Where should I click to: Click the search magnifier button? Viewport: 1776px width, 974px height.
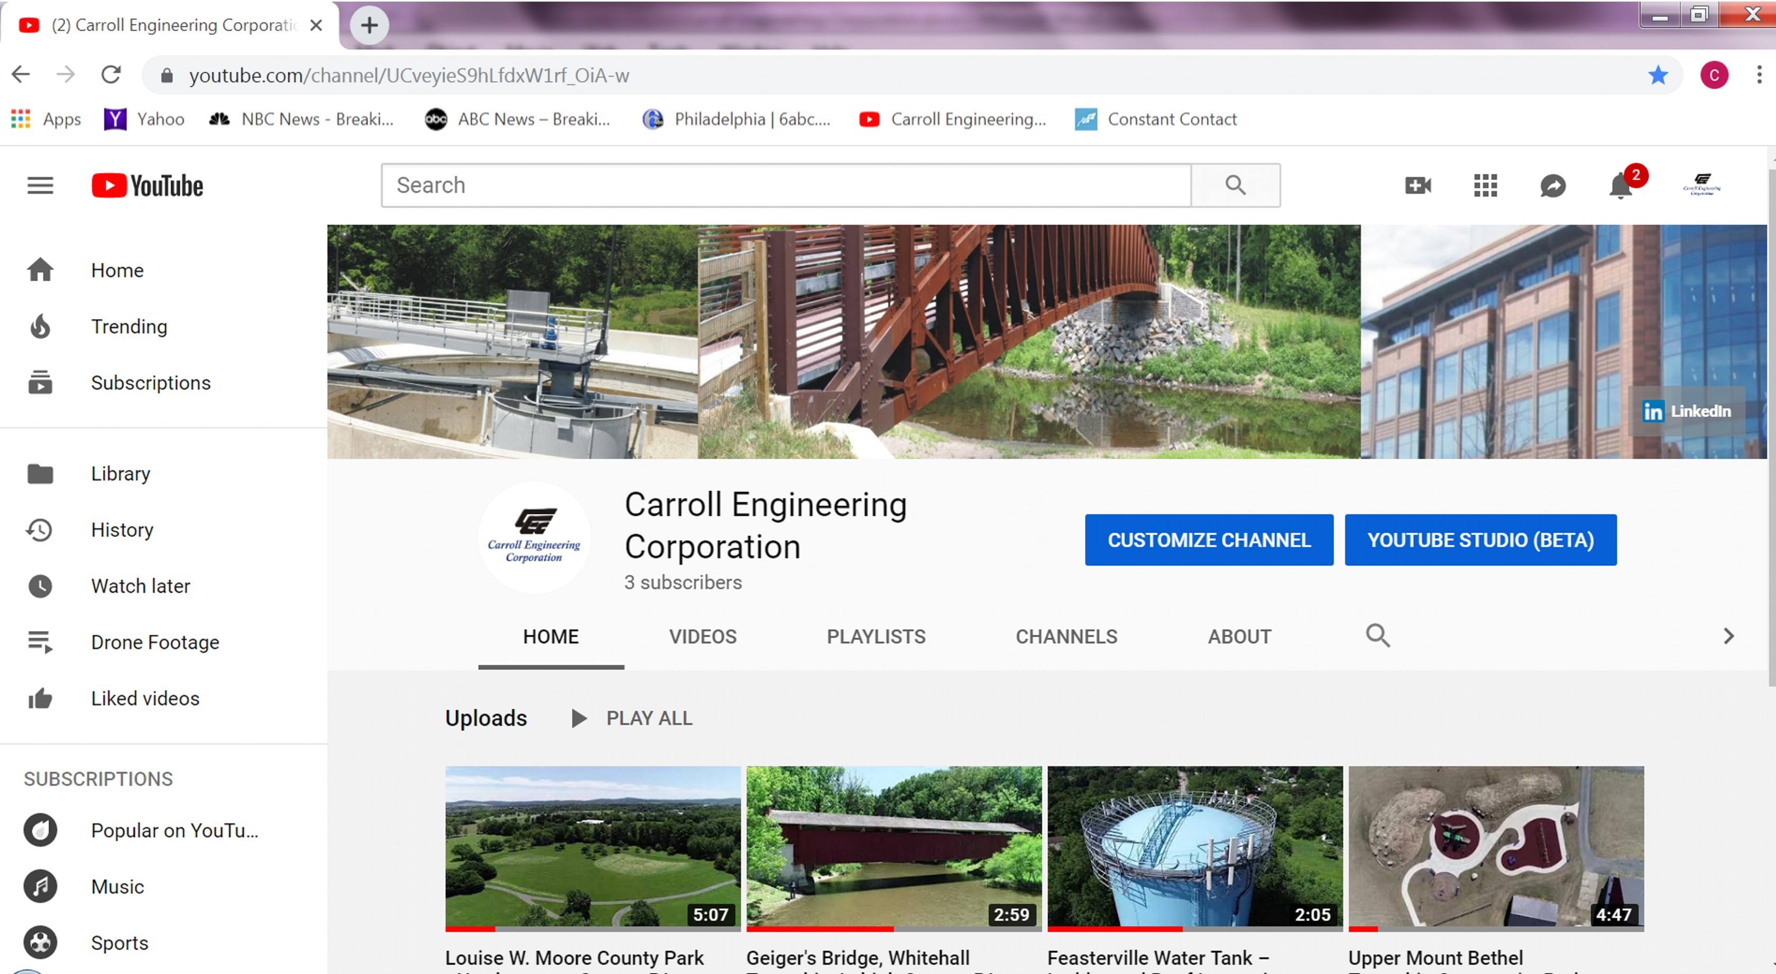point(1235,185)
